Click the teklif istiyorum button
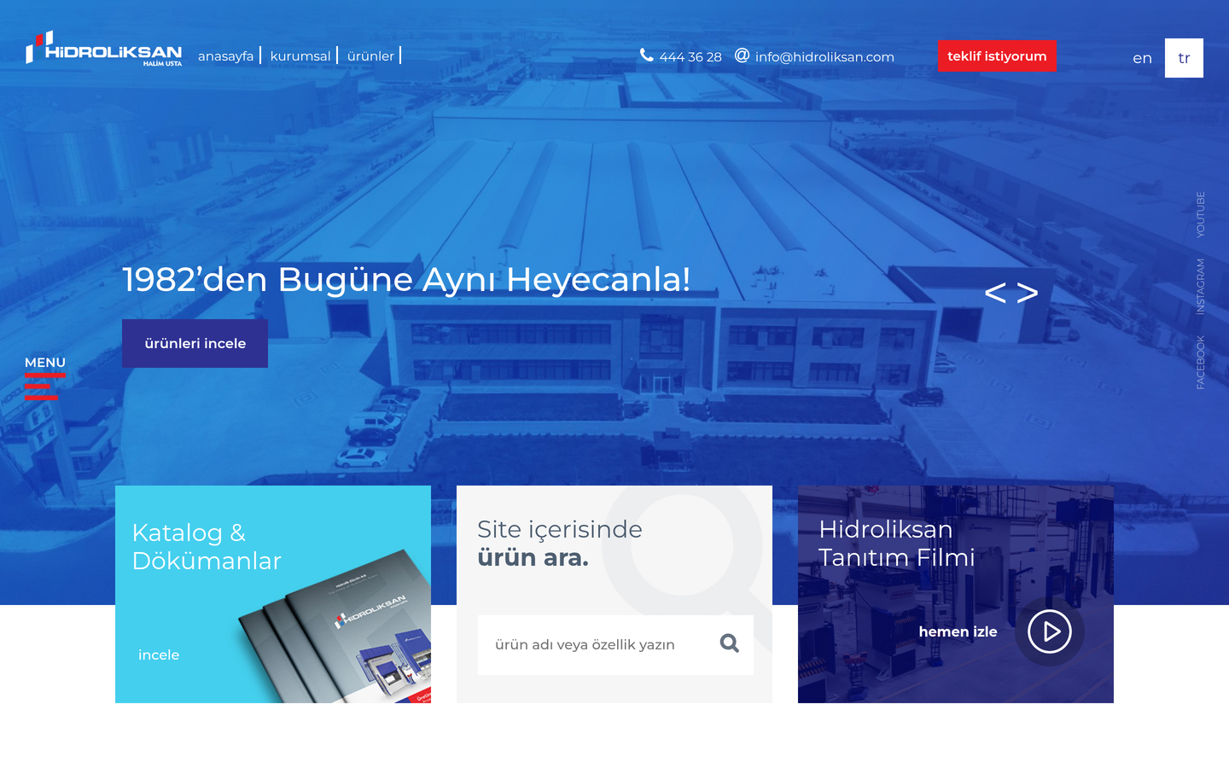Image resolution: width=1229 pixels, height=768 pixels. pos(997,56)
